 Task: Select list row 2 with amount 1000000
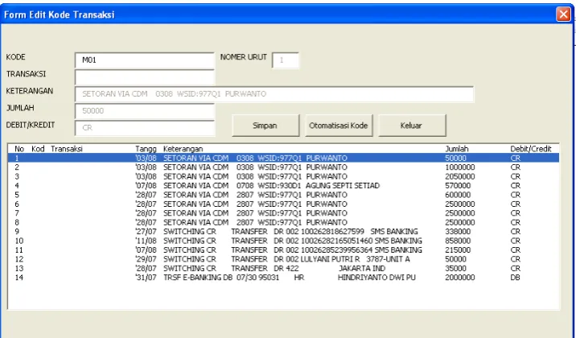click(283, 167)
